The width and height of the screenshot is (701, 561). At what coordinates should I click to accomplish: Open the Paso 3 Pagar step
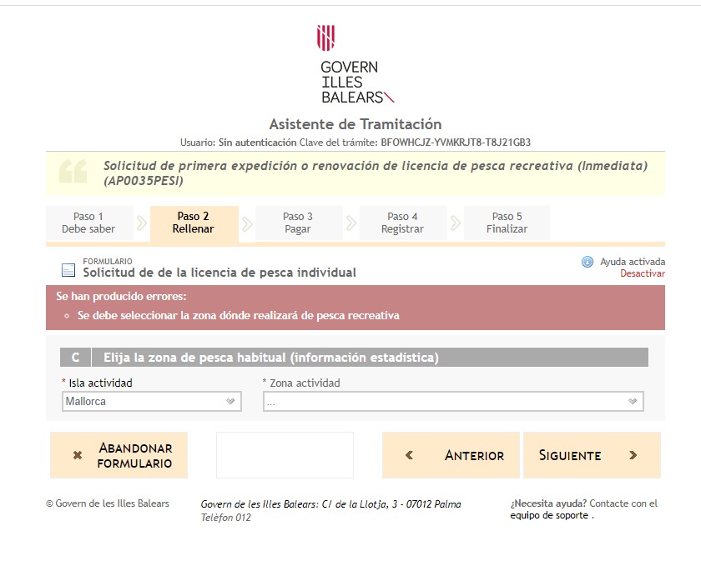[298, 223]
